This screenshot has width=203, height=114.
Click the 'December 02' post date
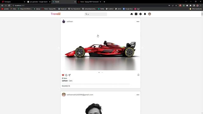tap(66, 86)
